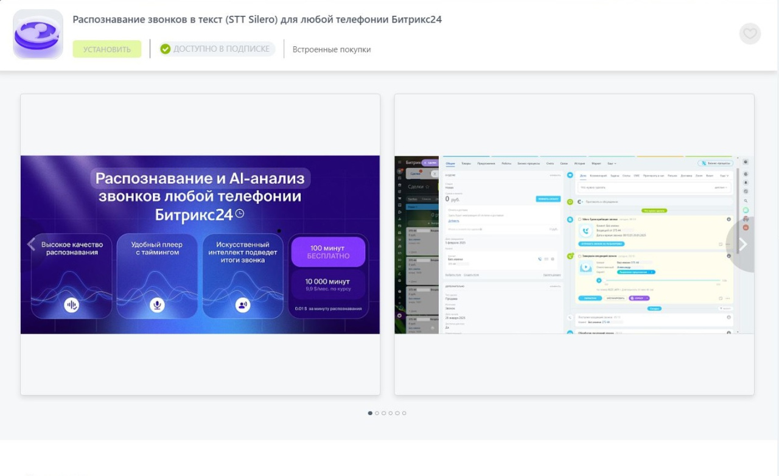Viewport: 779px width, 476px height.
Task: Add the app to favorites with heart icon
Action: coord(750,33)
